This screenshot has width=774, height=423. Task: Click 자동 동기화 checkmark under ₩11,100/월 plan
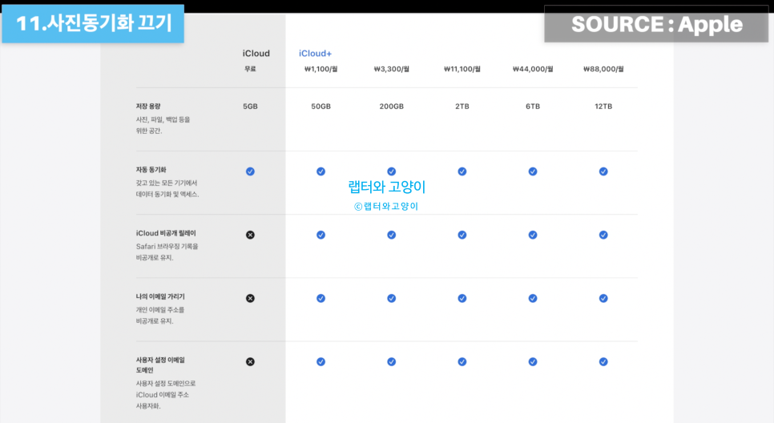462,171
